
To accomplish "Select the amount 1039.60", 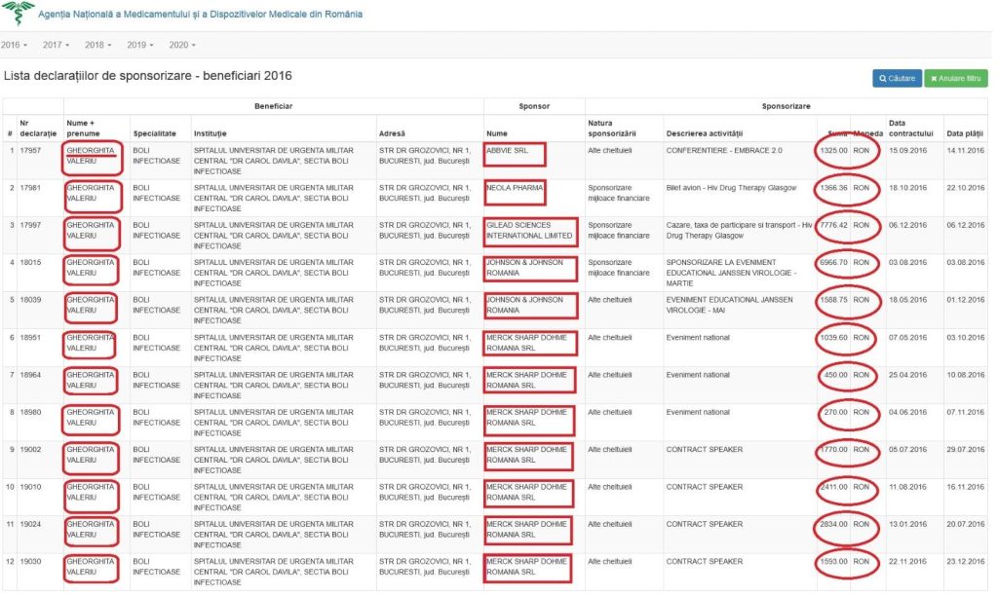I will (x=834, y=338).
